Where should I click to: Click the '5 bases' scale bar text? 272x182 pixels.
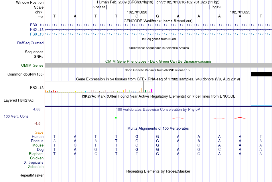tap(99, 7)
